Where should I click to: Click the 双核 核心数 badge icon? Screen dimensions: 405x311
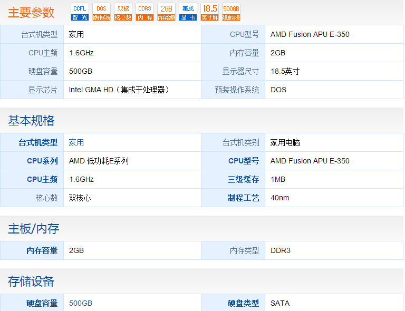[123, 12]
